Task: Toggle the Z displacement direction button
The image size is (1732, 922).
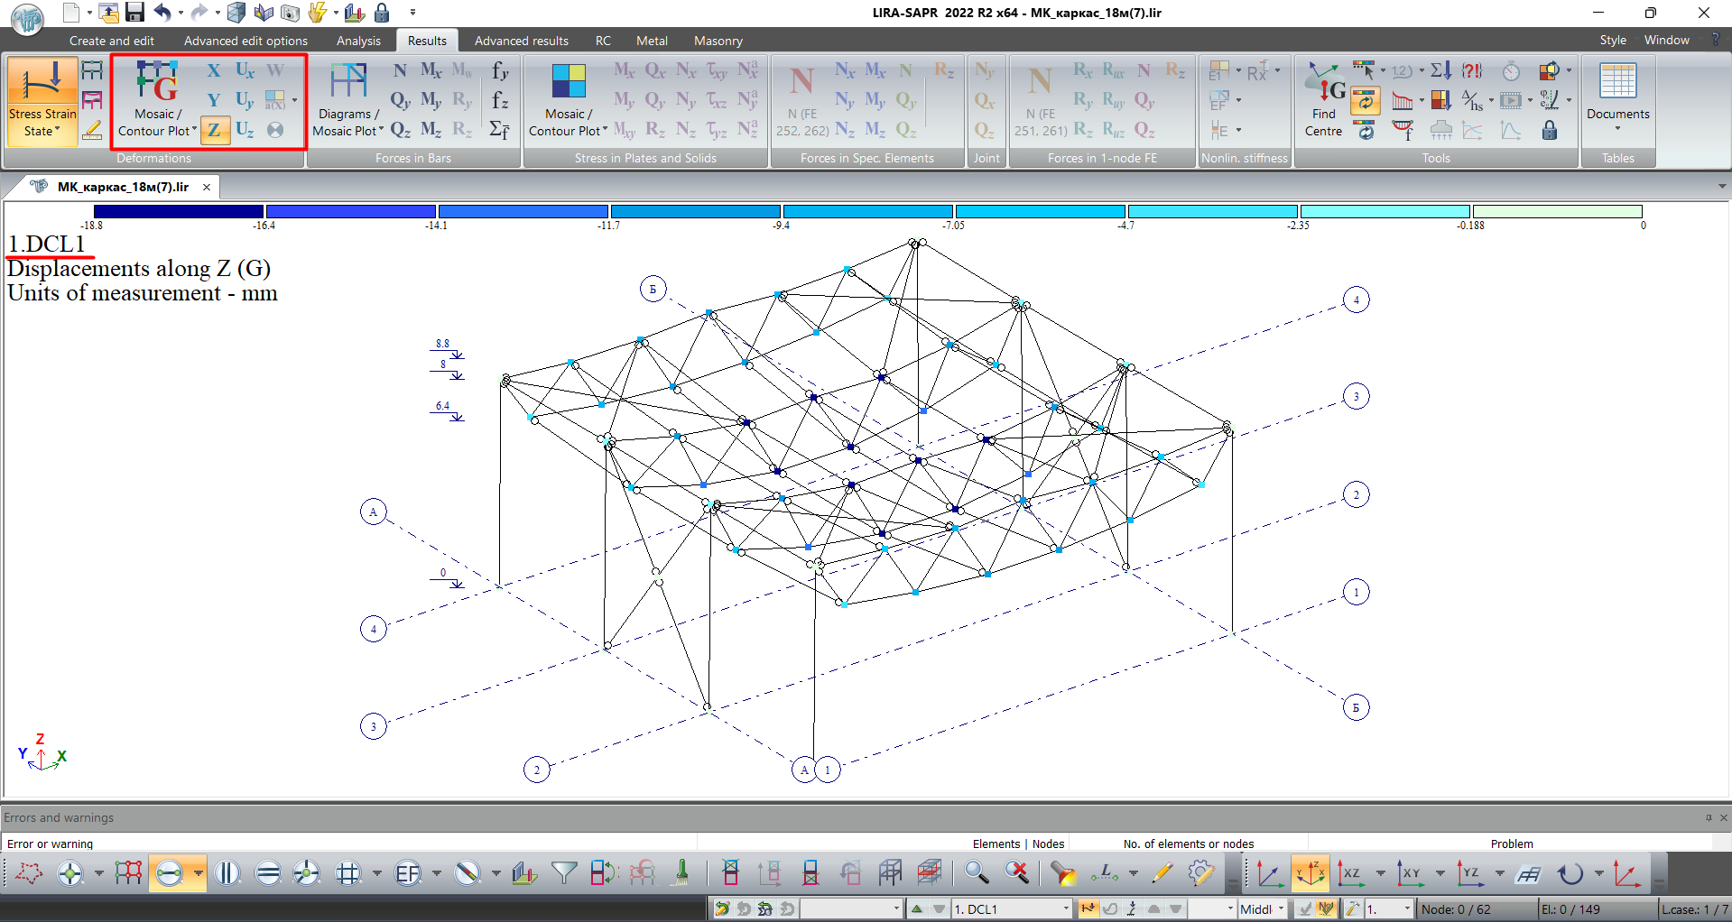Action: click(214, 130)
